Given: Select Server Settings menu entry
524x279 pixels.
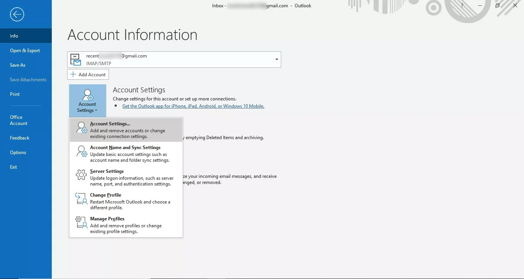Looking at the screenshot, I should (x=126, y=177).
